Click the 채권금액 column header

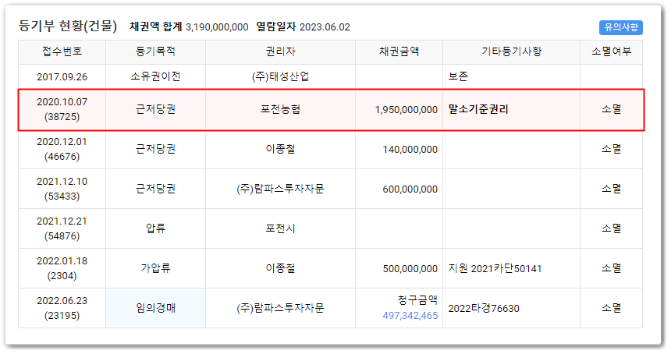tap(399, 52)
